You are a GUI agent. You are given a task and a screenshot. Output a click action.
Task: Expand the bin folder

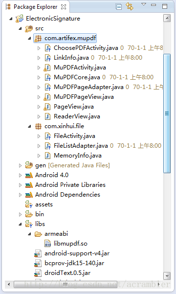click(x=20, y=214)
